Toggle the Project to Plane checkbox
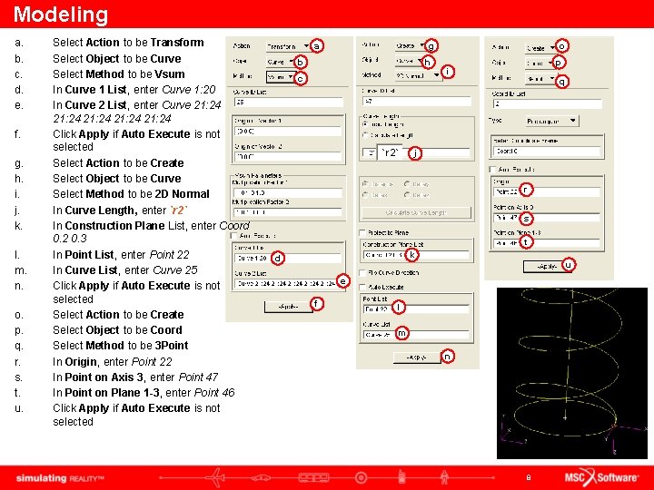 (362, 232)
